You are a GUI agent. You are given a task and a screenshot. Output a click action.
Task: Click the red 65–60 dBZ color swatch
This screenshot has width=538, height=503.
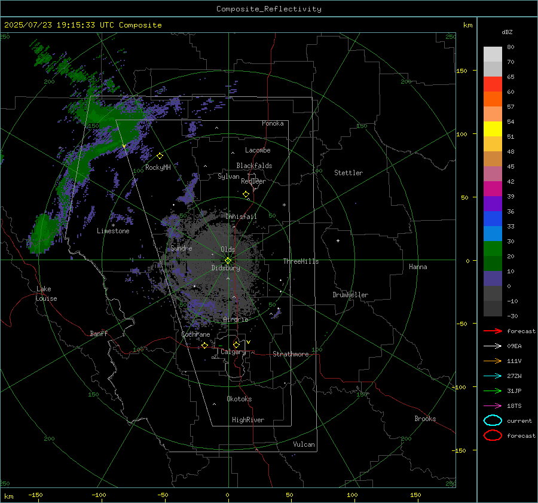pos(493,84)
